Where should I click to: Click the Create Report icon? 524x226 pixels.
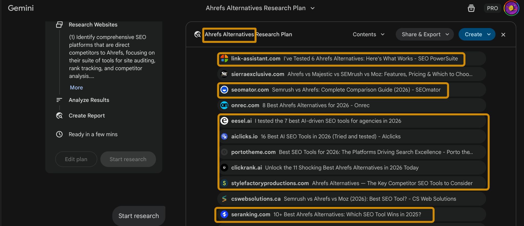59,116
